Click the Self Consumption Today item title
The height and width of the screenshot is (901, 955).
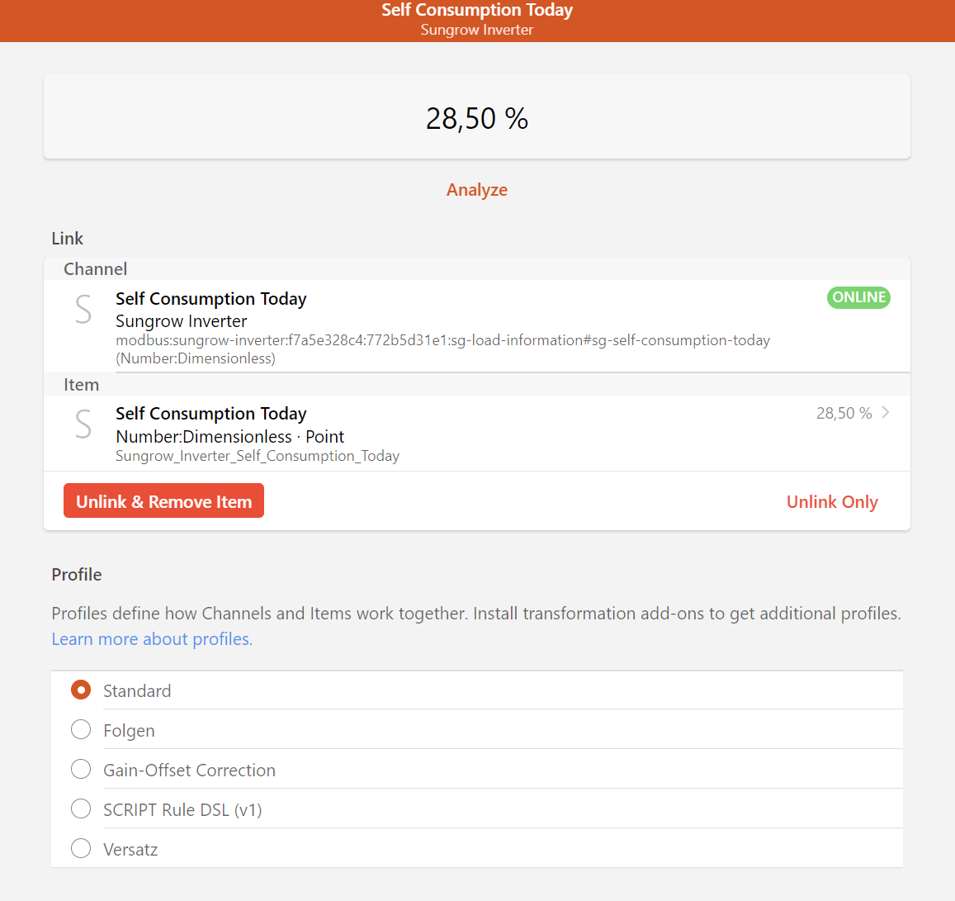coord(210,414)
